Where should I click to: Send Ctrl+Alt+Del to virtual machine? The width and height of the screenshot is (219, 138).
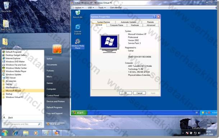coord(116,8)
